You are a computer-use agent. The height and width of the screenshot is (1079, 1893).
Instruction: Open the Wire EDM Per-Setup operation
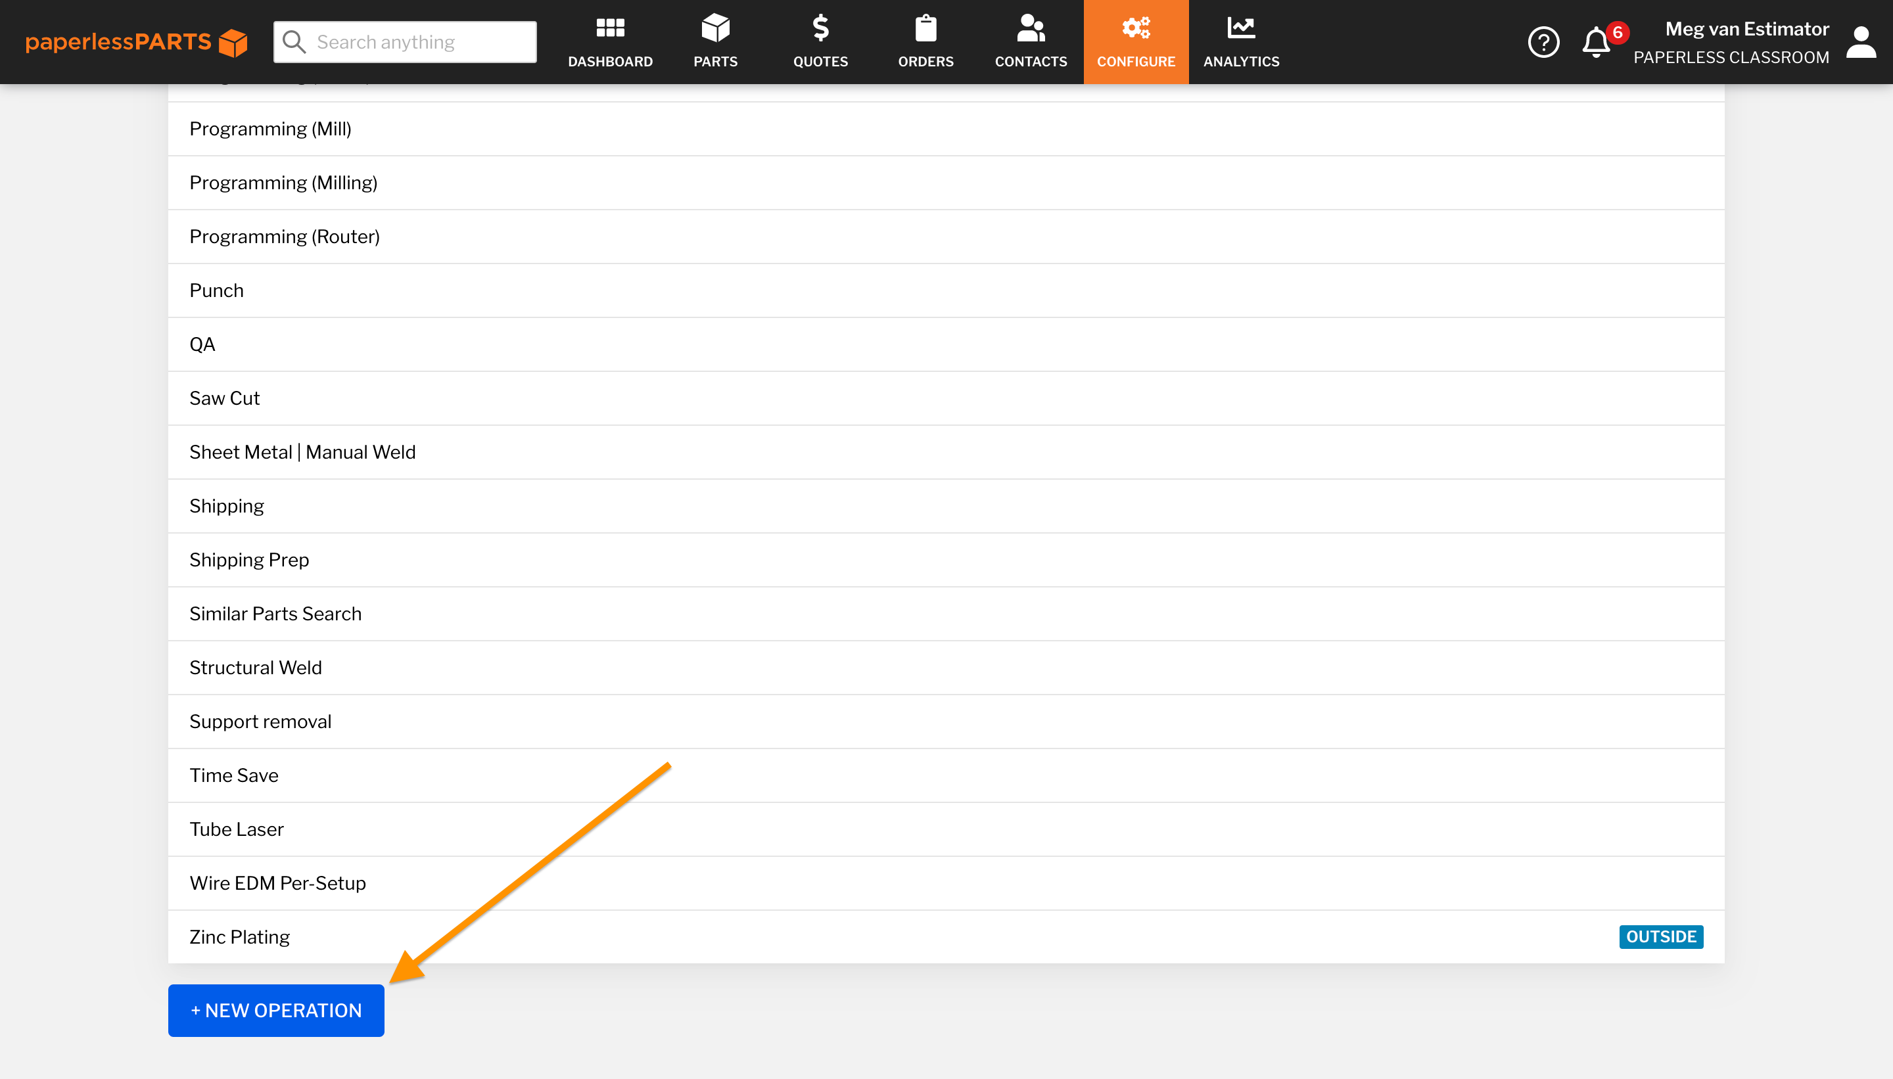point(278,883)
